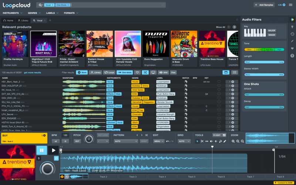Remove the One Shots search tag
This screenshot has height=185, width=296.
pyautogui.click(x=68, y=5)
